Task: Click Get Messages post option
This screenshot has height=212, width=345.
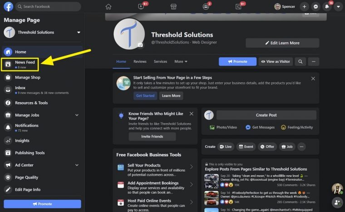Action: (260, 127)
